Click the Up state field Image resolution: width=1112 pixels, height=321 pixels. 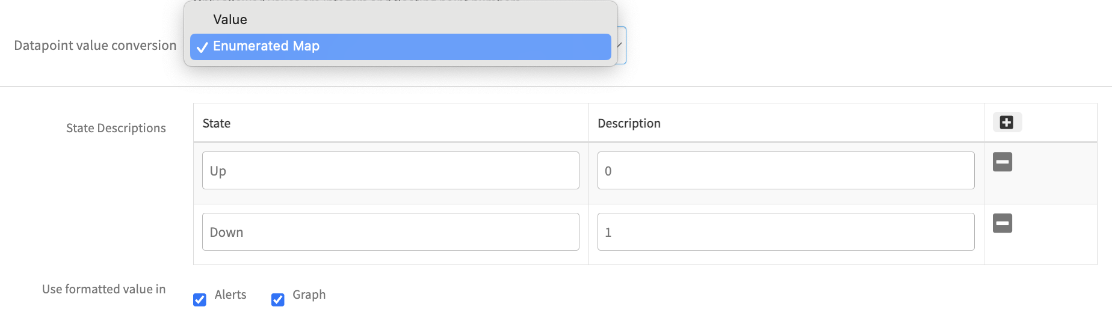[391, 171]
